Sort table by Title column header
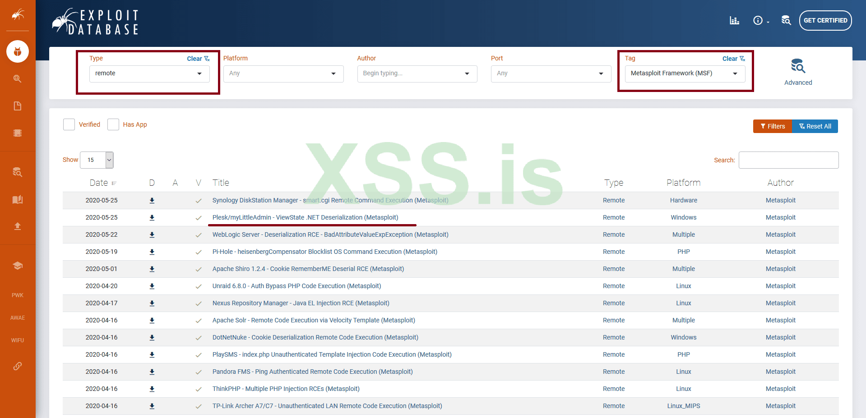The width and height of the screenshot is (866, 418). [x=221, y=183]
